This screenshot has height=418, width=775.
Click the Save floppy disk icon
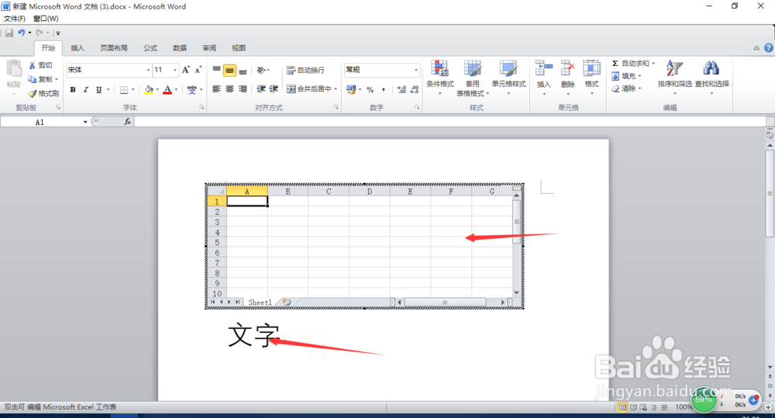point(9,33)
